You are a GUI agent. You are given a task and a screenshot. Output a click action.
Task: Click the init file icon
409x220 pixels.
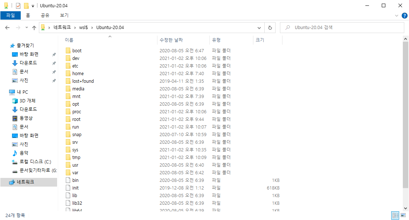[68, 188]
